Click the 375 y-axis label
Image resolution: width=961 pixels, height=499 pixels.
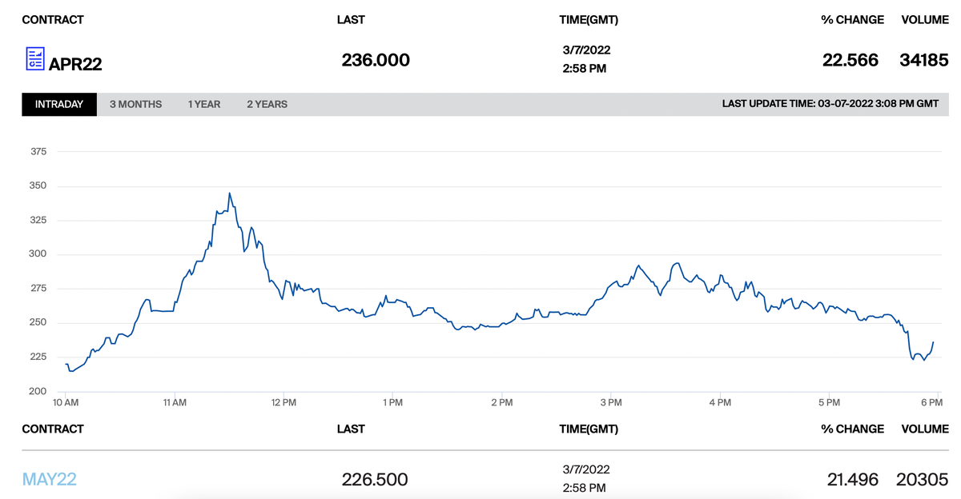pos(38,152)
